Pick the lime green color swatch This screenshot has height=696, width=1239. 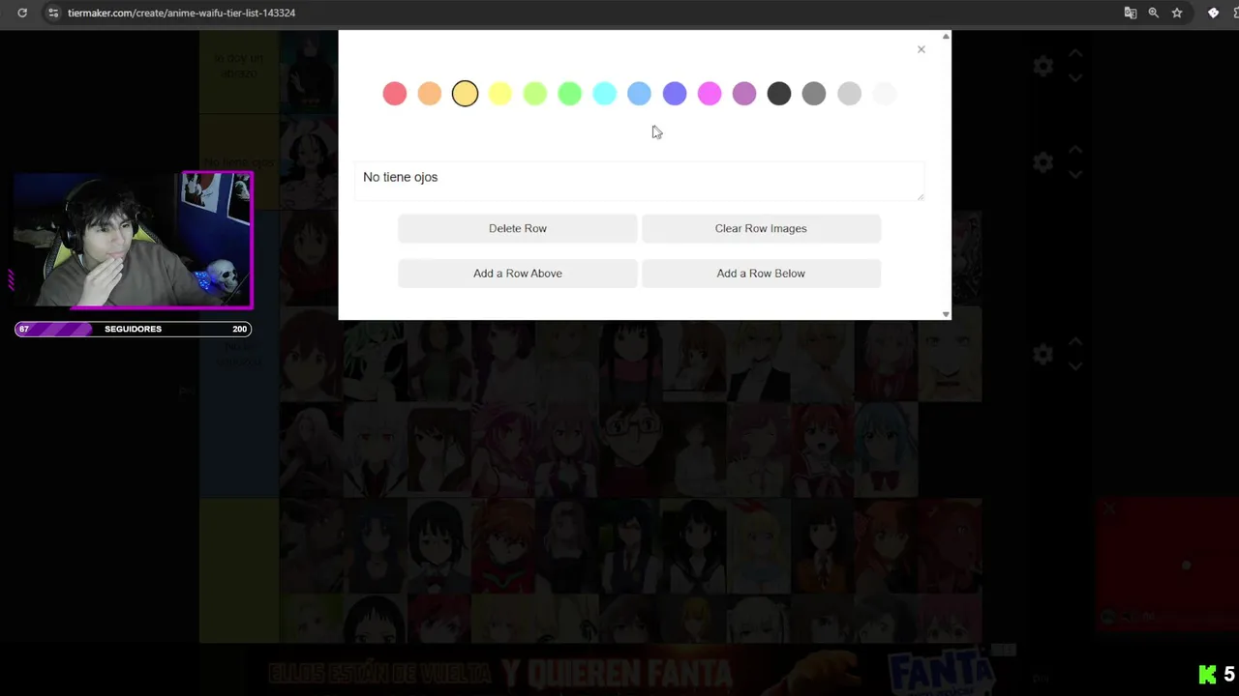click(534, 94)
